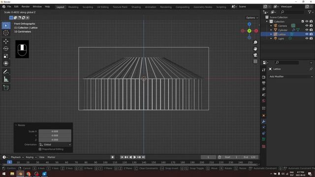
Task: Collapse the Resize operator panel
Action: coord(16,125)
